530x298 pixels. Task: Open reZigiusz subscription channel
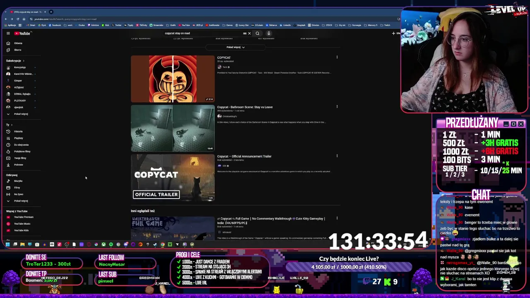tap(19, 87)
